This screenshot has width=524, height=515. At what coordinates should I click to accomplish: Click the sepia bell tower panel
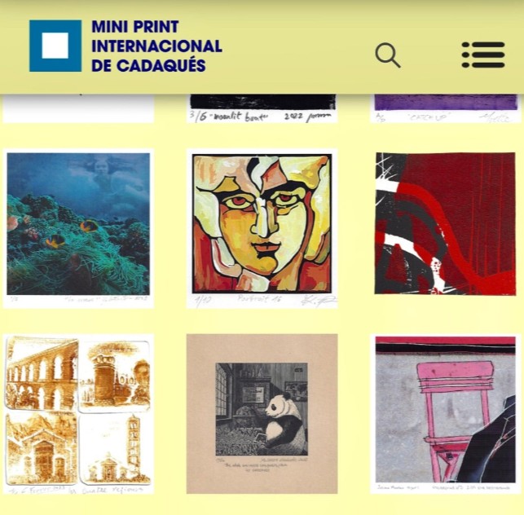pos(116,448)
